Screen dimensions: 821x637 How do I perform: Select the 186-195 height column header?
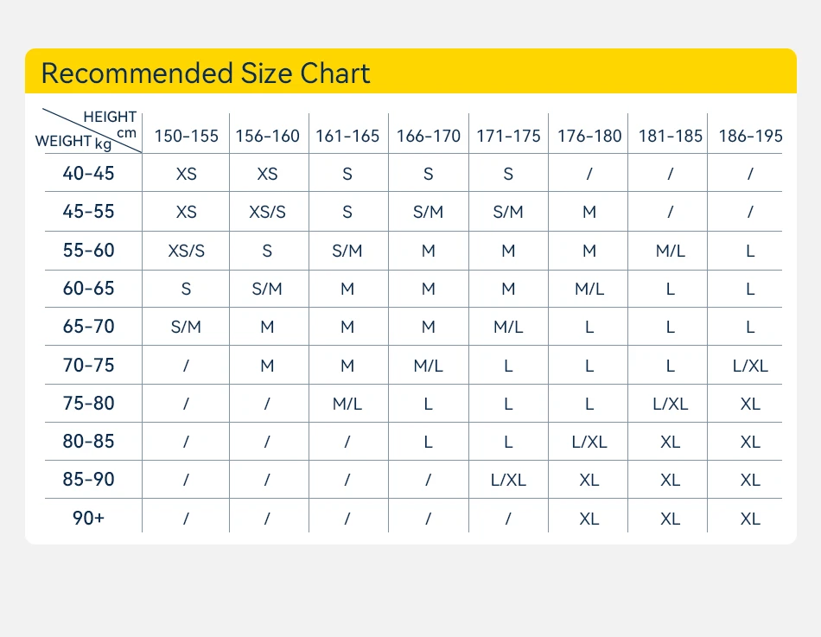(750, 136)
